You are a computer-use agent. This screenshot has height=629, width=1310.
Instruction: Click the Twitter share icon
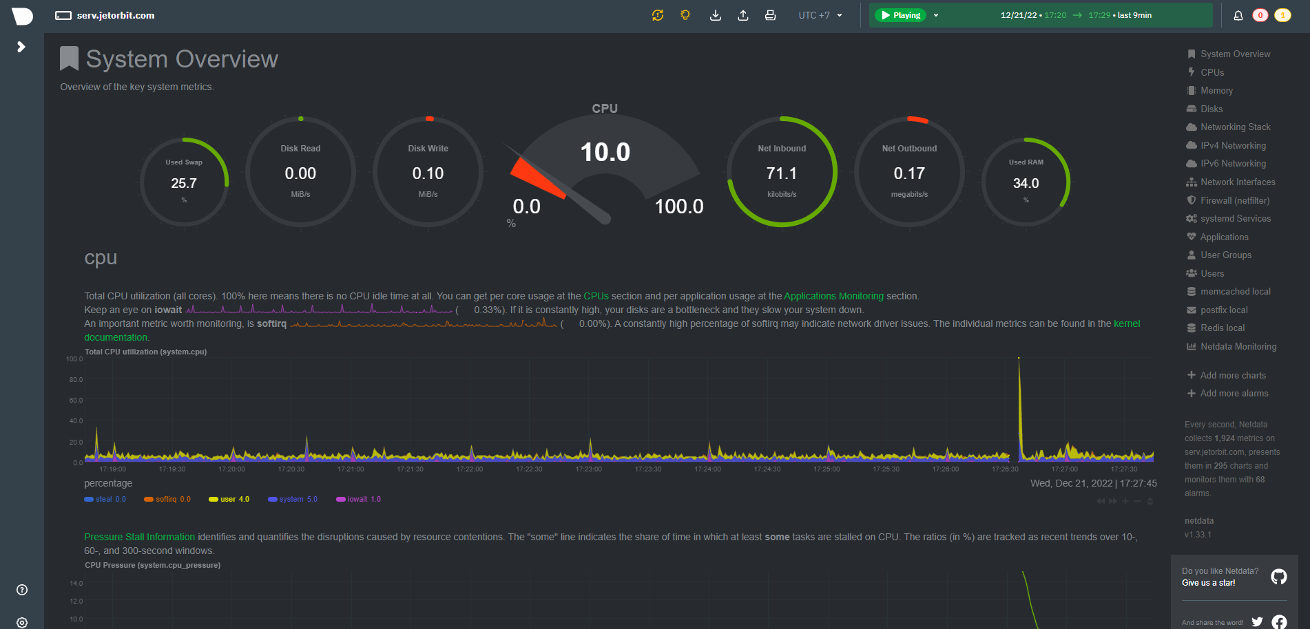pyautogui.click(x=1258, y=621)
